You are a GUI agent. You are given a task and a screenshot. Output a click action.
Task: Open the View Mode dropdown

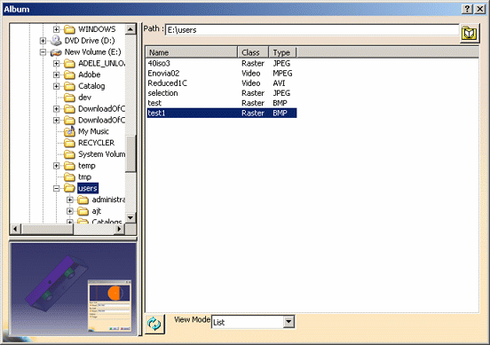[288, 322]
